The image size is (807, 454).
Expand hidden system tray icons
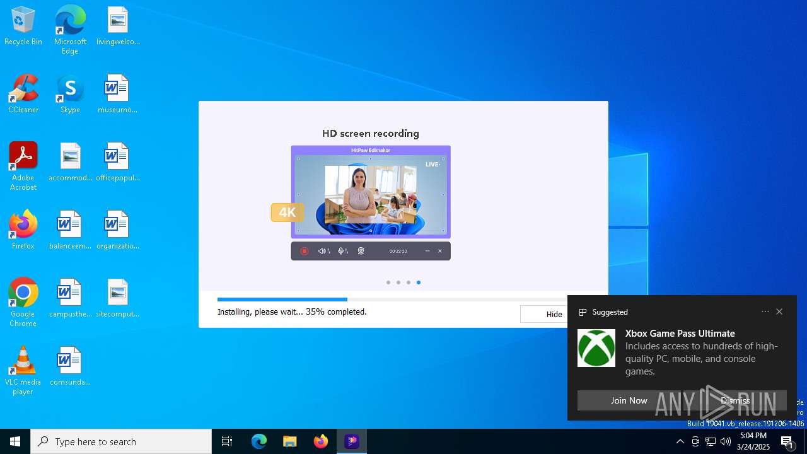(x=680, y=441)
